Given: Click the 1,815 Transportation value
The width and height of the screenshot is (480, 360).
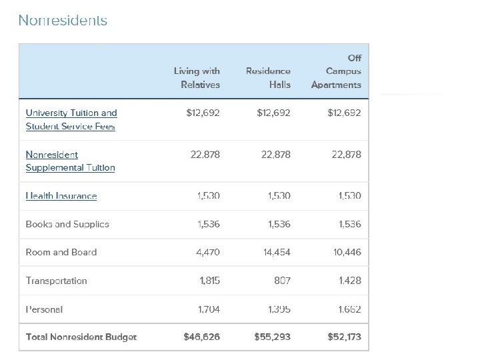Looking at the screenshot, I should coord(209,281).
